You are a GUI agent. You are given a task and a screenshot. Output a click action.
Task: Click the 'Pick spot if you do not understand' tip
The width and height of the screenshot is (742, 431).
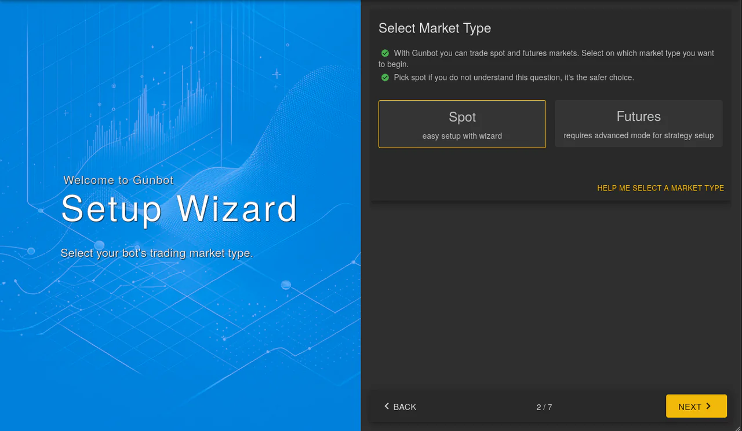pos(514,78)
